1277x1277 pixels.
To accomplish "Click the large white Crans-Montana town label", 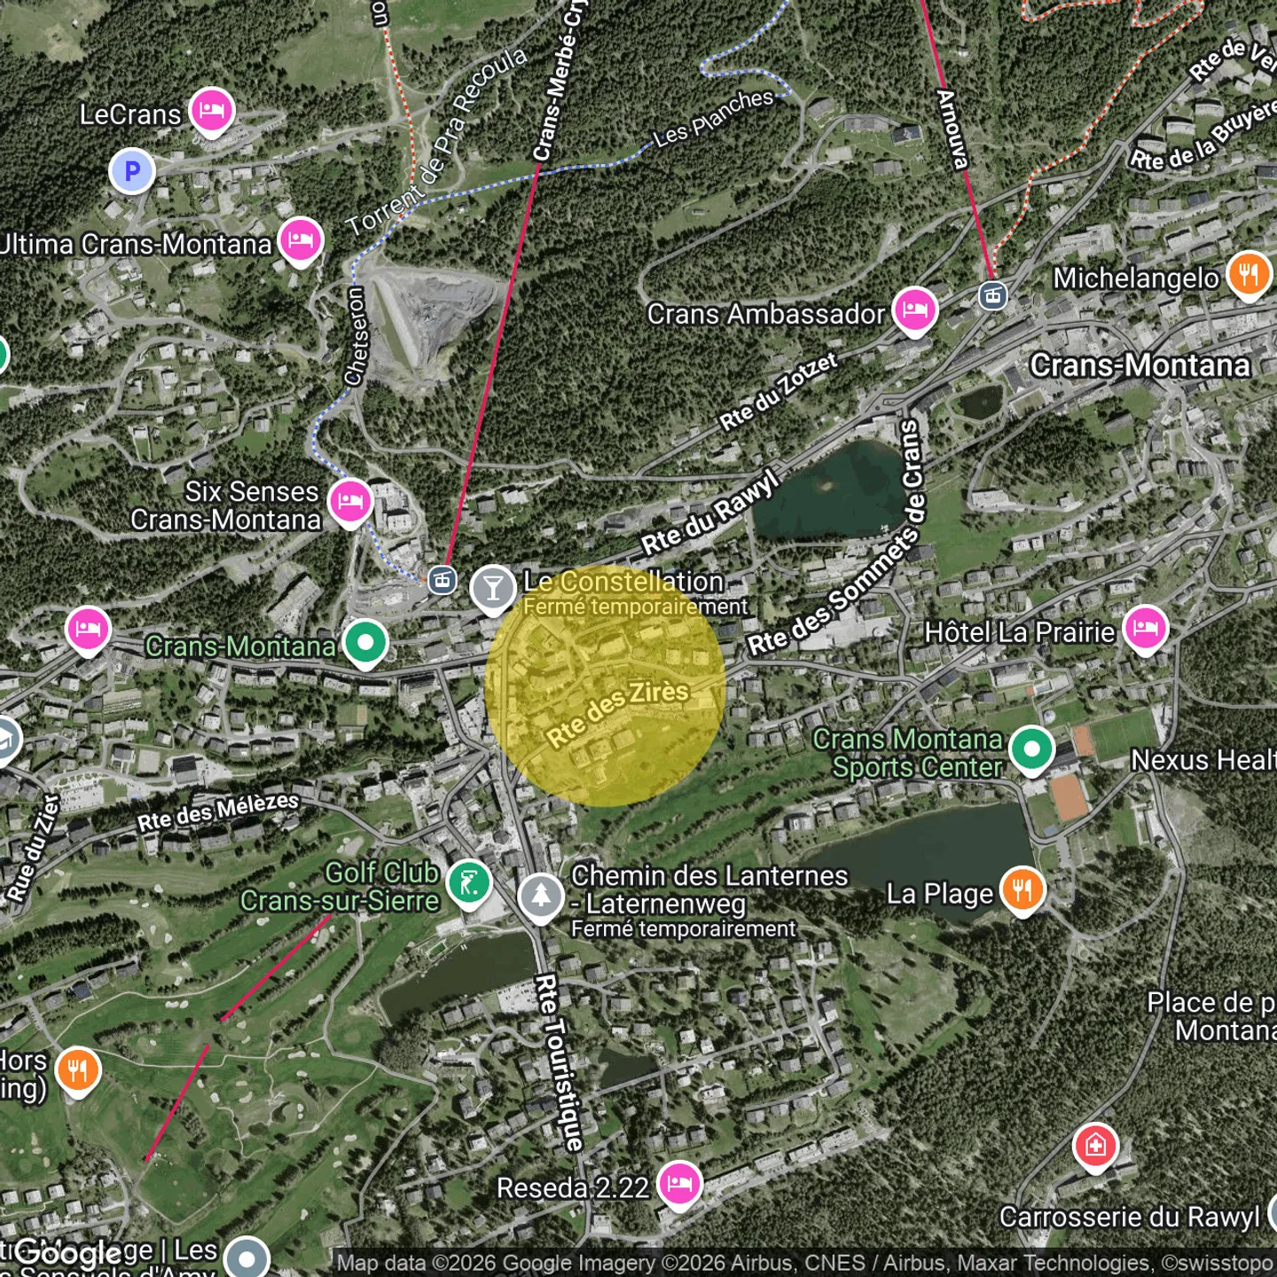I will tap(1140, 365).
